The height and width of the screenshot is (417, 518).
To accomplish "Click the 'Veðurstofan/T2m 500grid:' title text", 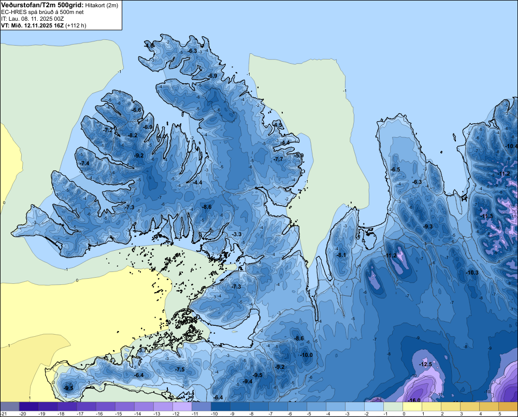I will 42,5.
